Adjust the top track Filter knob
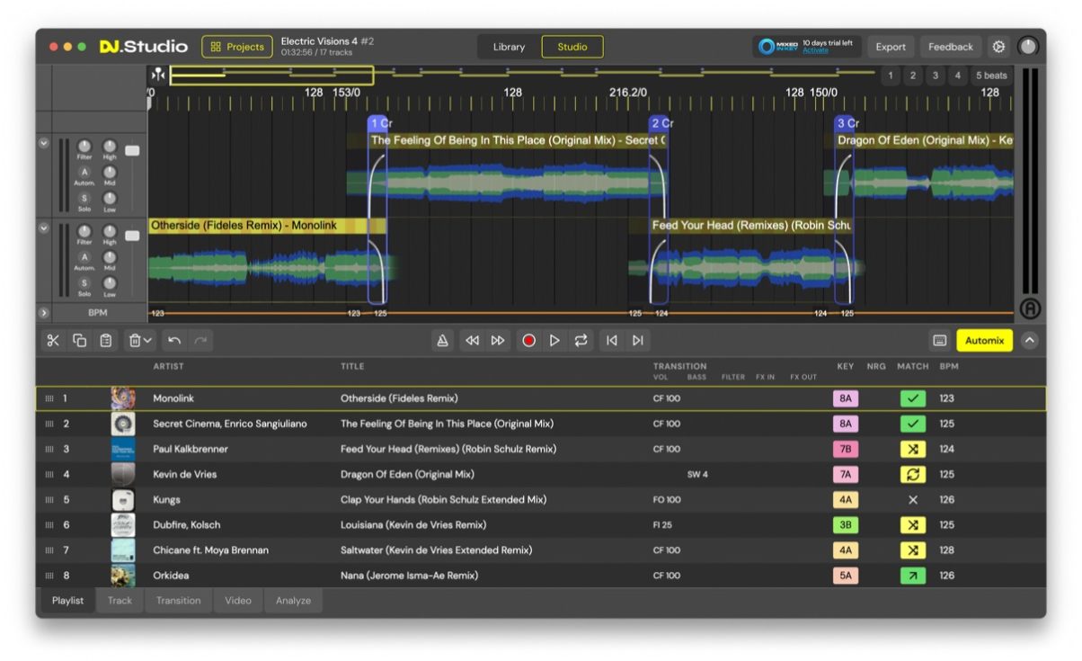Image resolution: width=1082 pixels, height=661 pixels. (84, 146)
